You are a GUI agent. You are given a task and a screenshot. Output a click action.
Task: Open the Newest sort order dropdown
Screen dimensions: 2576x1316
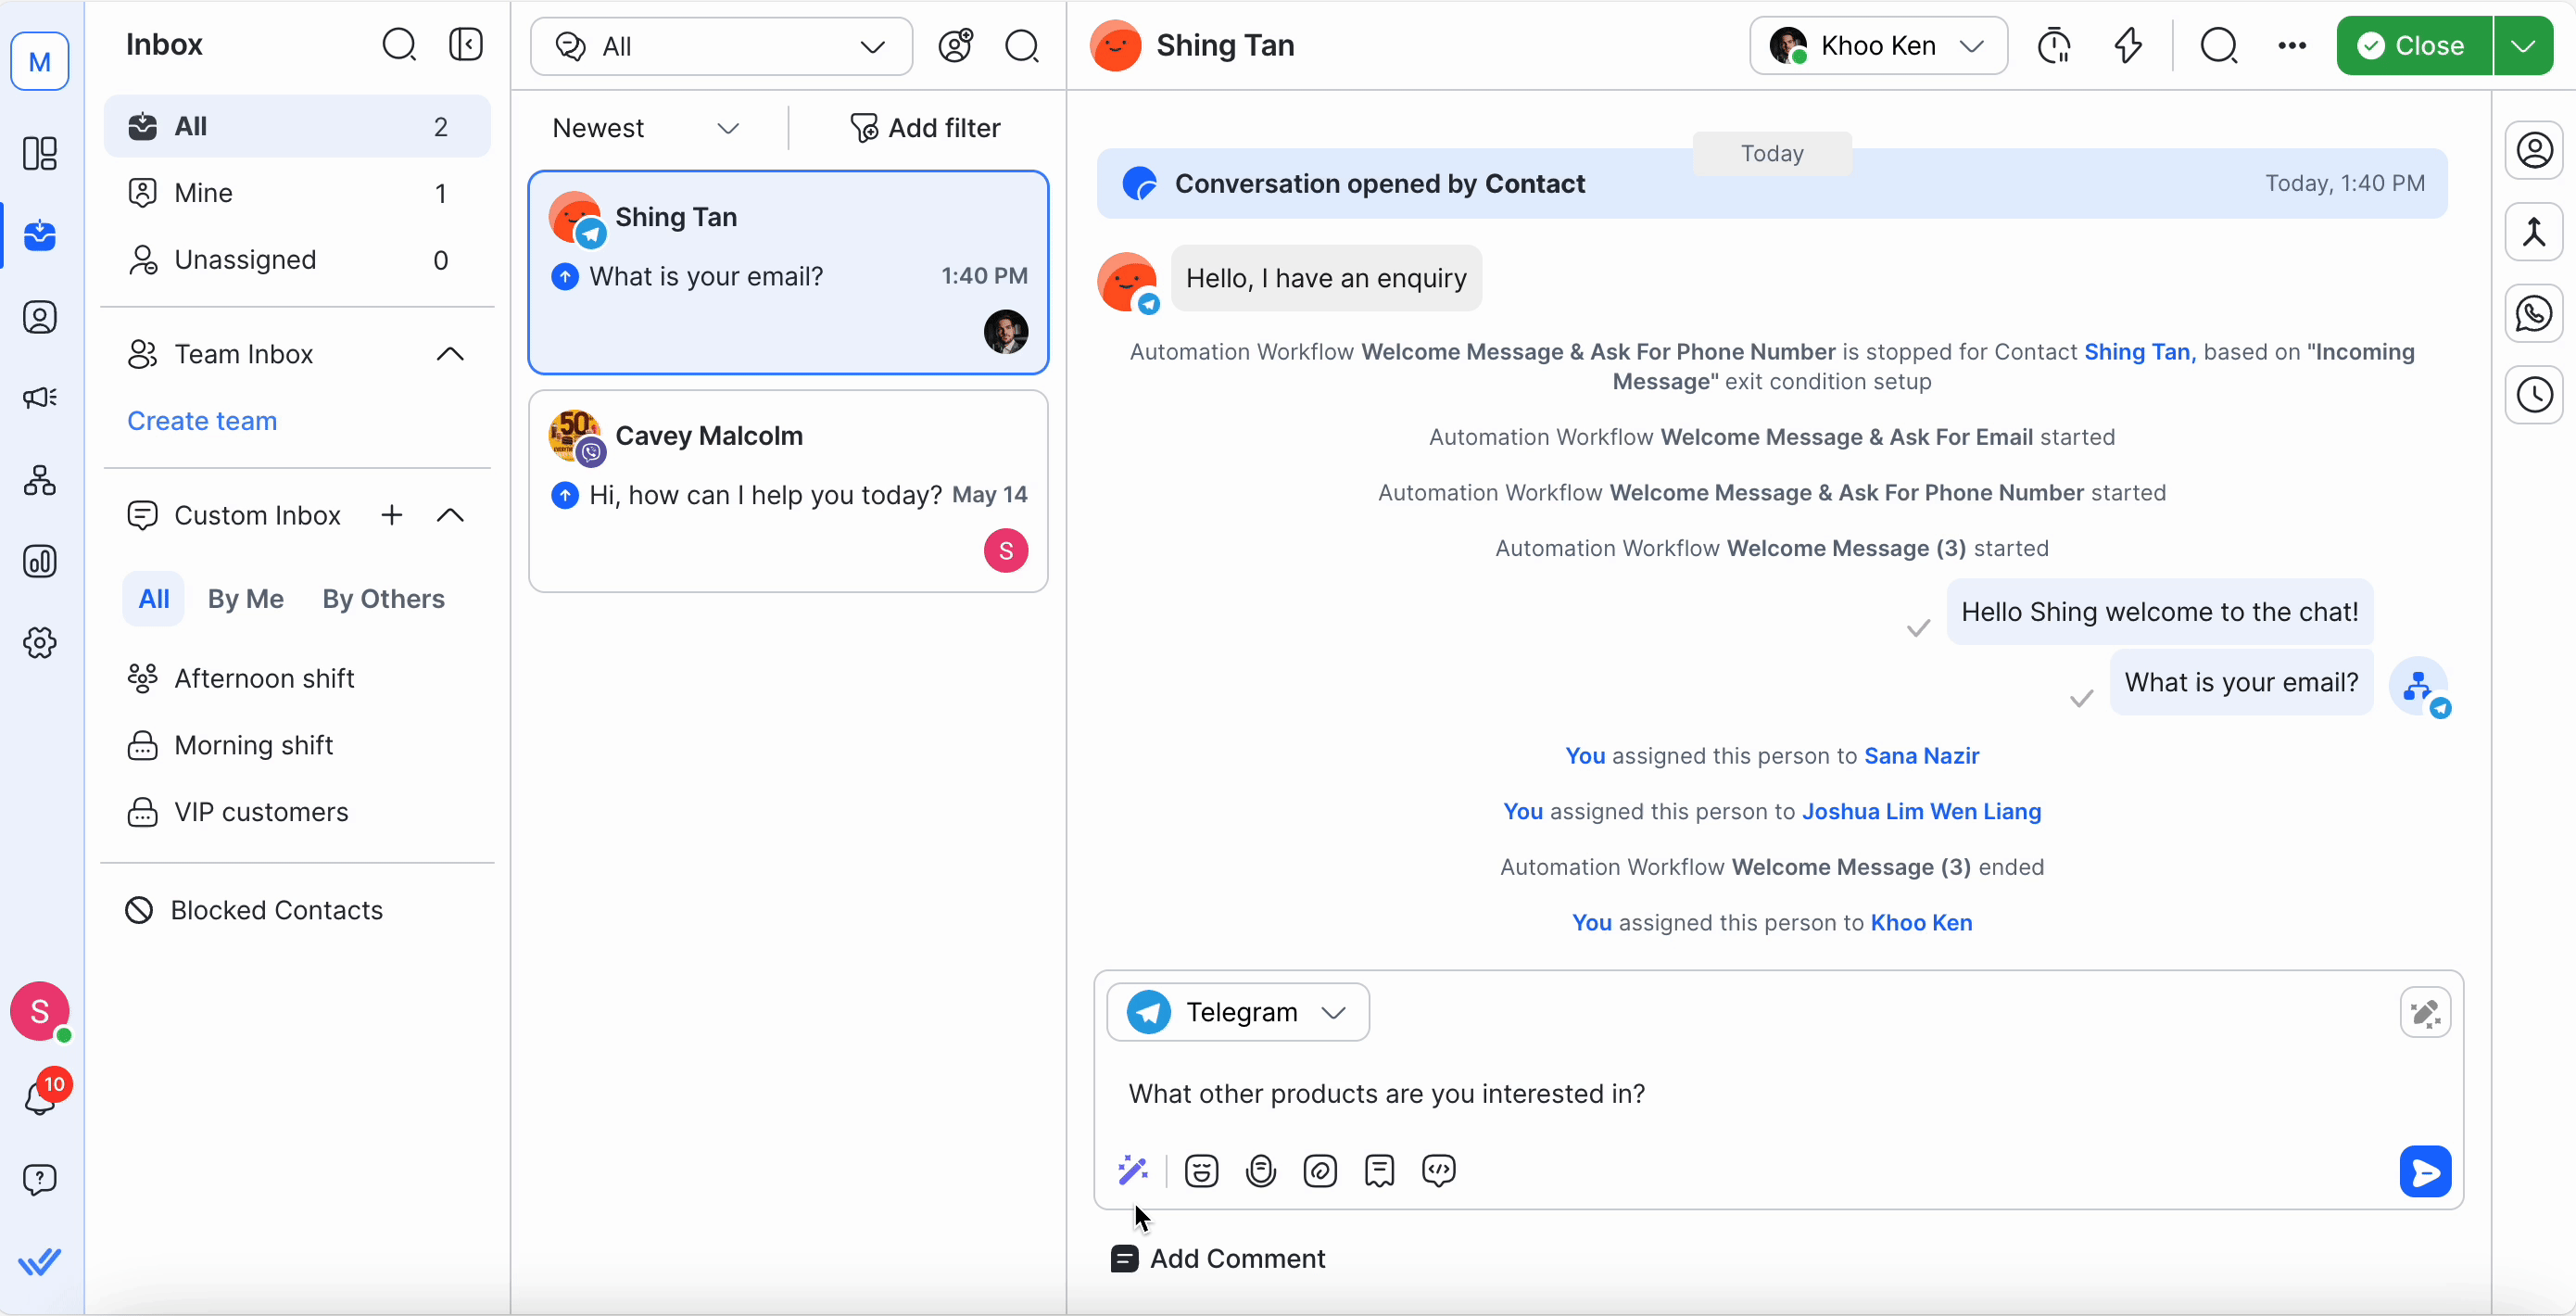click(x=645, y=128)
